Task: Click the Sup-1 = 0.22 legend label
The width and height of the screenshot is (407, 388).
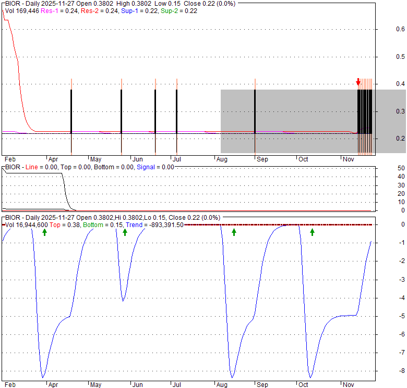Action: click(x=138, y=11)
